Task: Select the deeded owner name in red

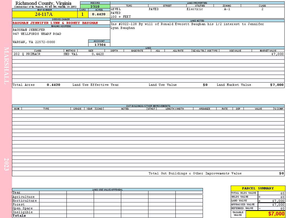Action: pos(55,23)
